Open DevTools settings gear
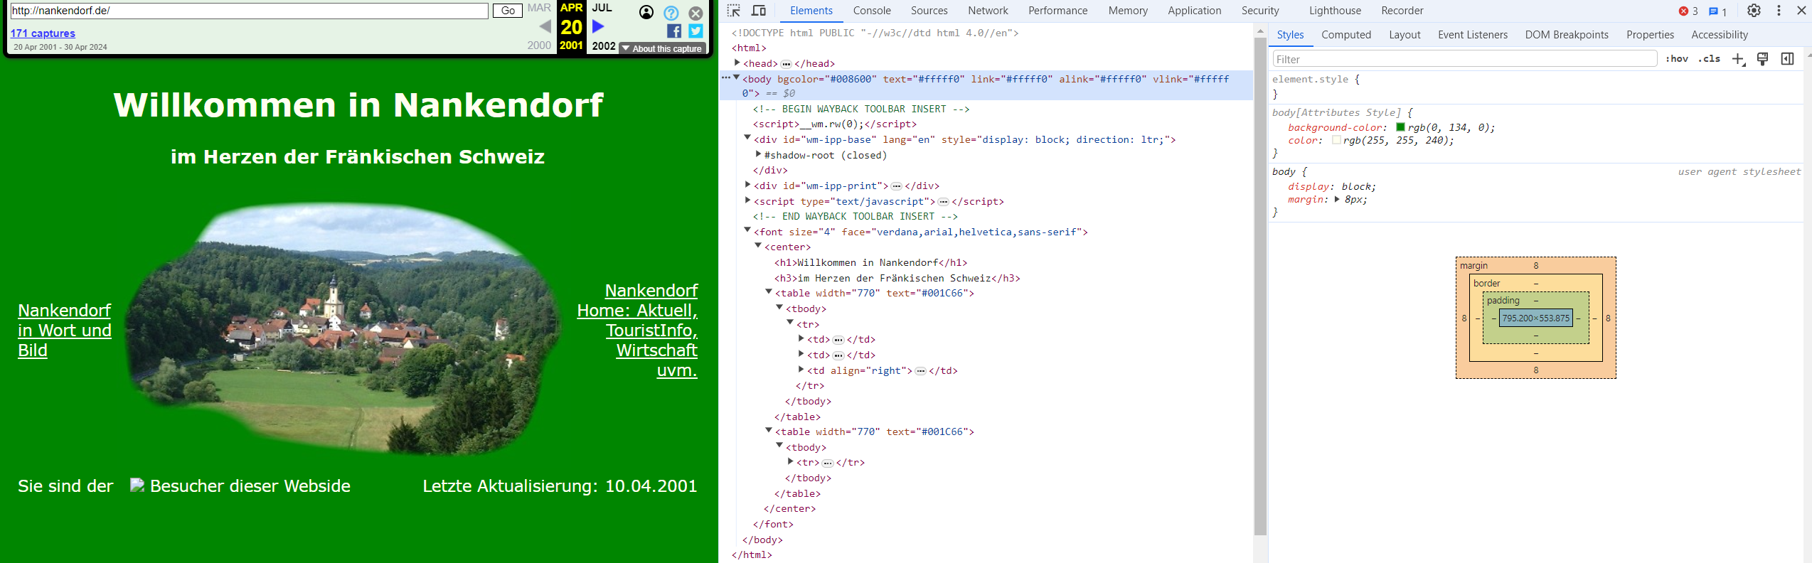This screenshot has height=563, width=1812. (1754, 11)
